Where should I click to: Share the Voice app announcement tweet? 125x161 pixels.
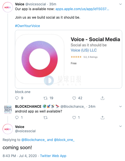point(103,98)
